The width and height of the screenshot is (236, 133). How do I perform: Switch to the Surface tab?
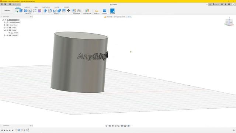(27, 7)
